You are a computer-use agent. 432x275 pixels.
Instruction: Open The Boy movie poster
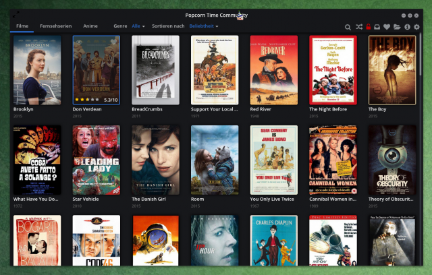click(392, 70)
